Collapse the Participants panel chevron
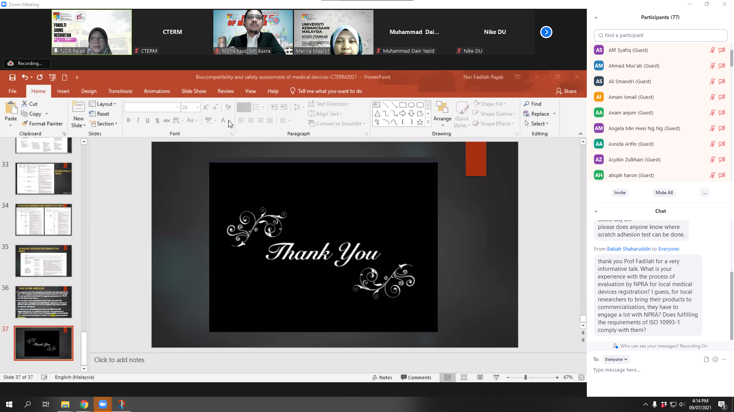The height and width of the screenshot is (412, 734). 596,18
